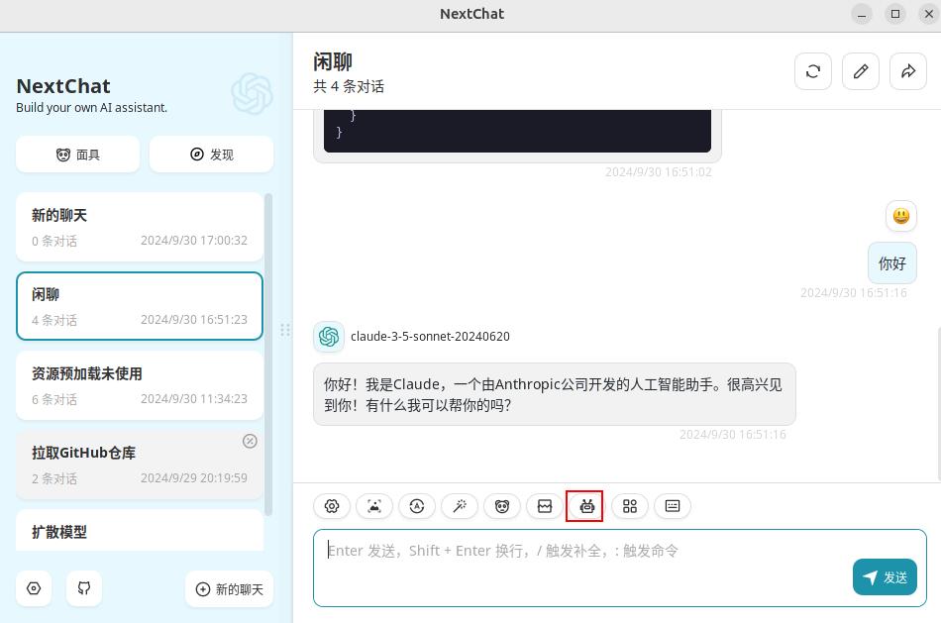The height and width of the screenshot is (623, 941).
Task: Click the 2024/9/29 20:19:59 timestamp
Action: (194, 477)
